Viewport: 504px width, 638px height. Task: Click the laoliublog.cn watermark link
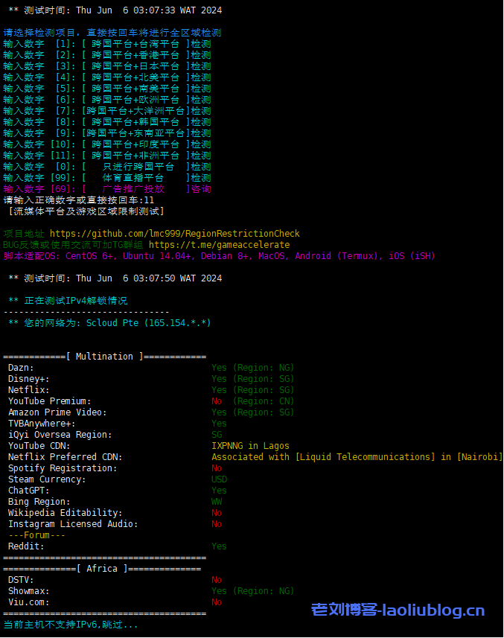(x=398, y=611)
